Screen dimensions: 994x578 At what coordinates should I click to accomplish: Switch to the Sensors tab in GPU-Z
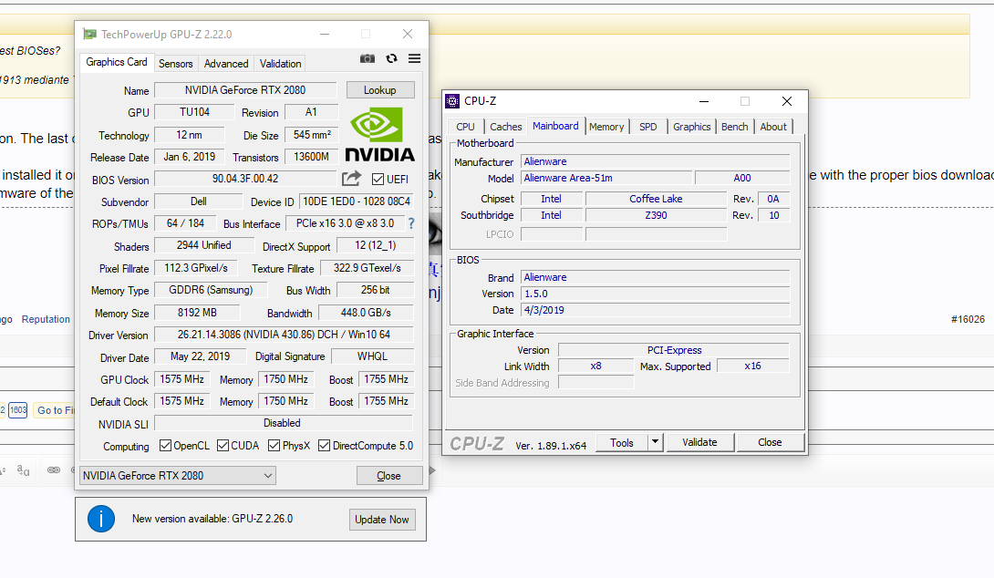(x=176, y=64)
